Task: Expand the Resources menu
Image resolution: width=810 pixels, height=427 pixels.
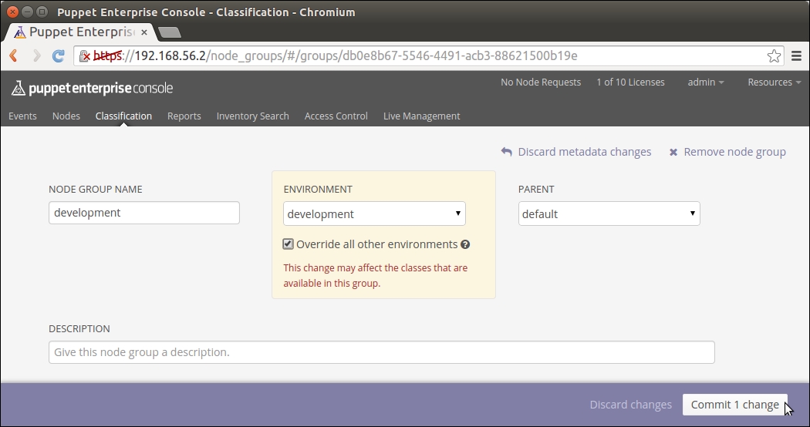Action: click(774, 82)
